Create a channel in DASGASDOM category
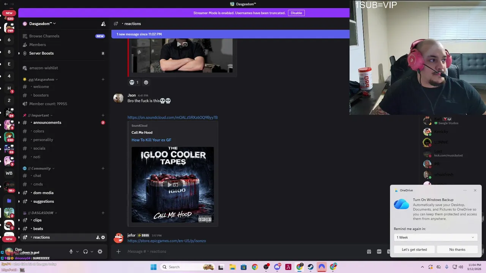Viewport: 486px width, 273px height. (103, 213)
